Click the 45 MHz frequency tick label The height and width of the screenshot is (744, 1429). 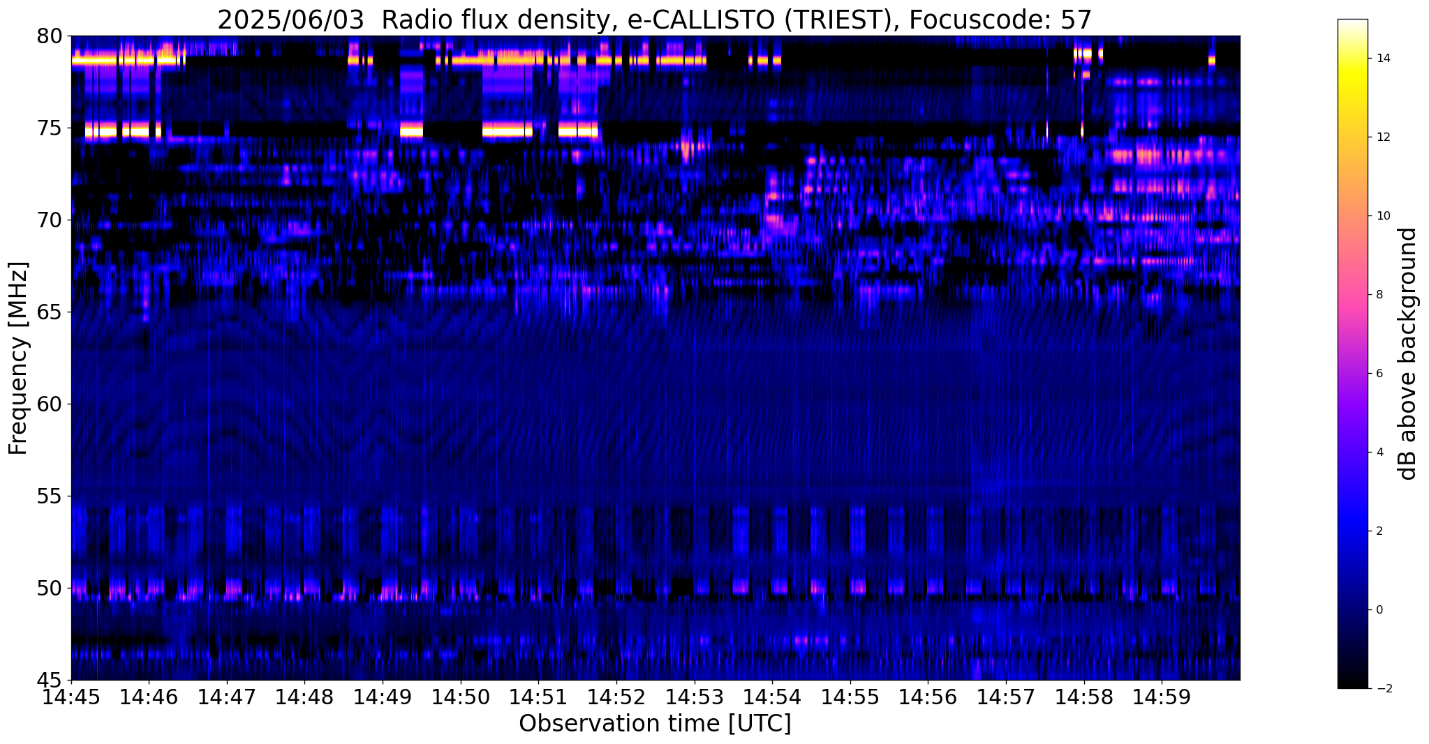point(50,680)
